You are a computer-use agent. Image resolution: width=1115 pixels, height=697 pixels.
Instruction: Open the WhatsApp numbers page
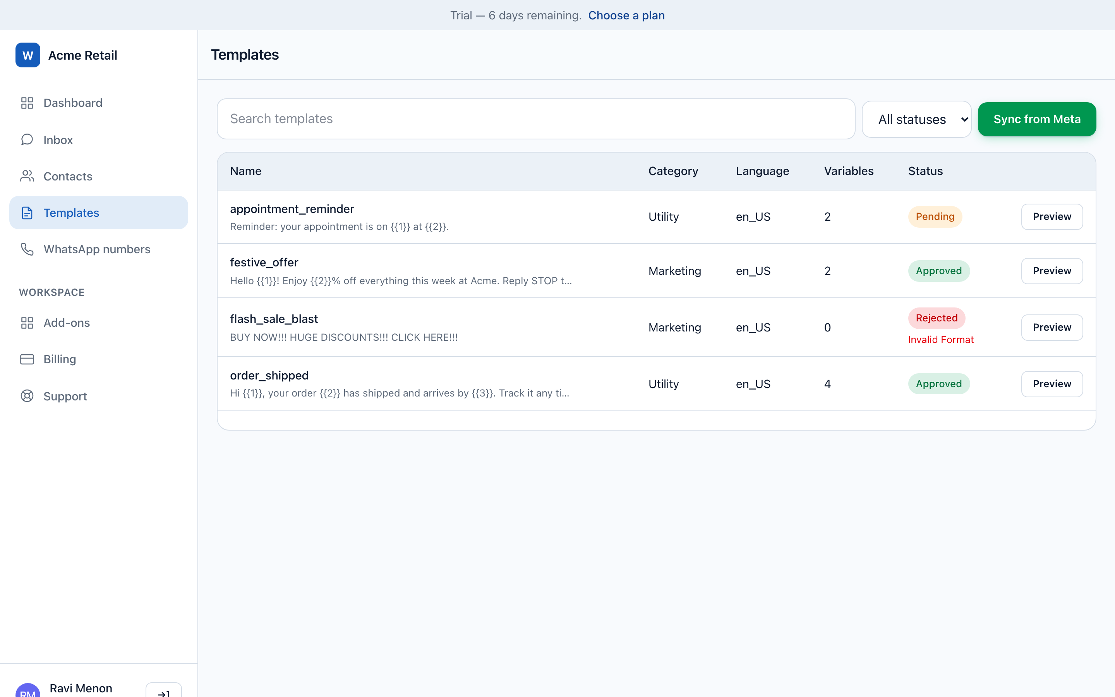(99, 249)
